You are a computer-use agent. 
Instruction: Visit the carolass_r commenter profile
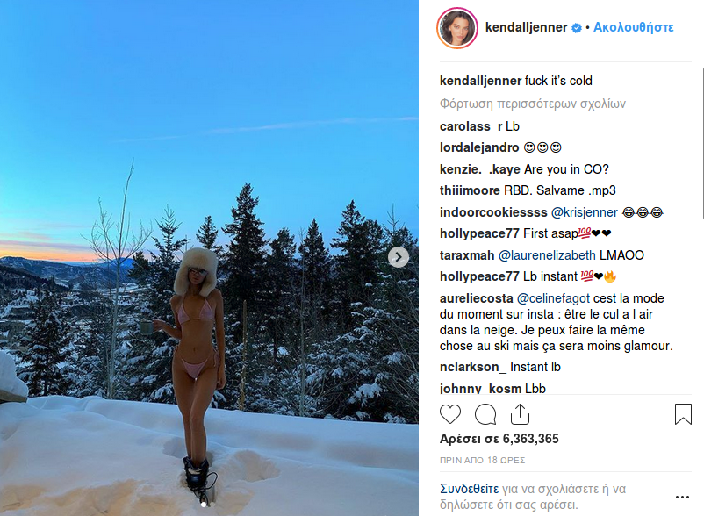click(x=471, y=126)
